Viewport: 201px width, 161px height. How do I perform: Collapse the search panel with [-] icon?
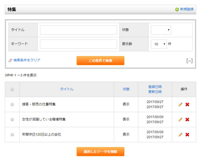(x=190, y=61)
